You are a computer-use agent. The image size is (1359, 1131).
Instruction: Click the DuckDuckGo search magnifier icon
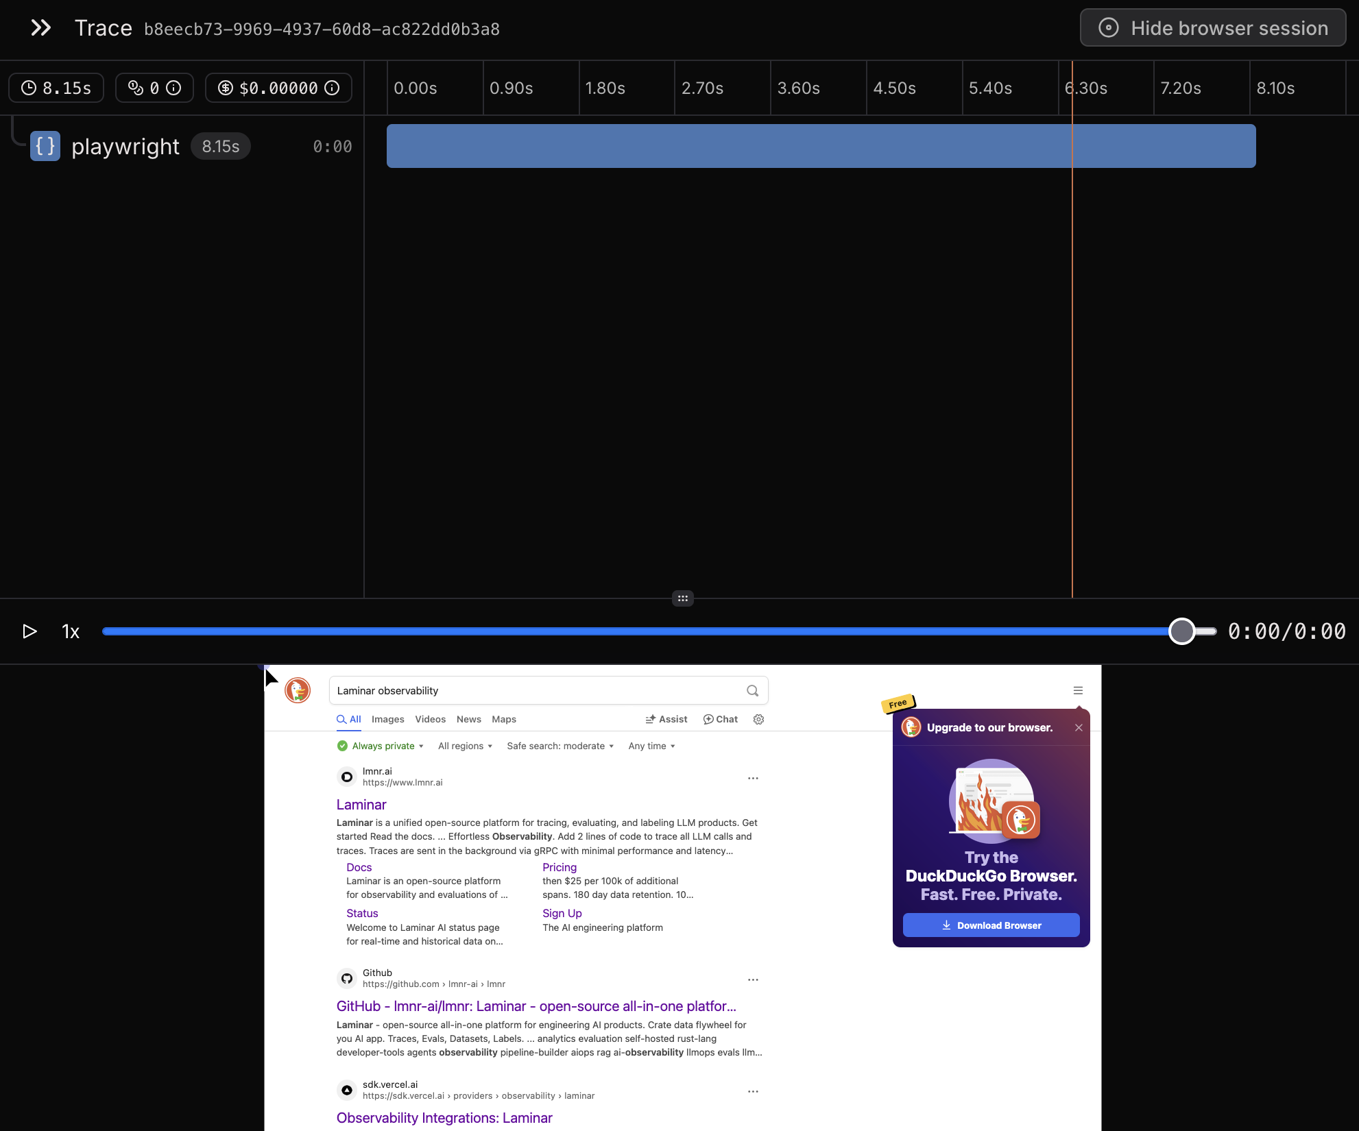[752, 690]
